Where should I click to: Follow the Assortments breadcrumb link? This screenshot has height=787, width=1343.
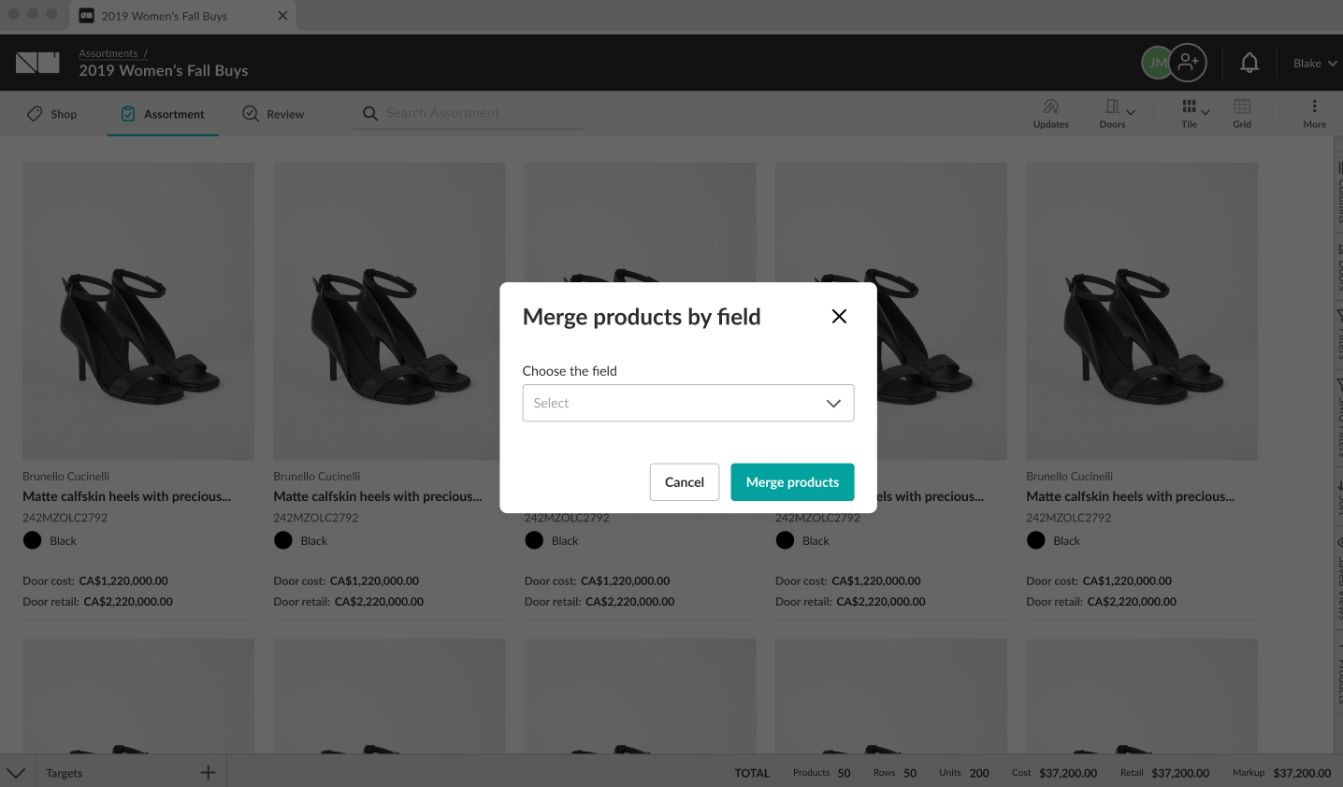108,53
